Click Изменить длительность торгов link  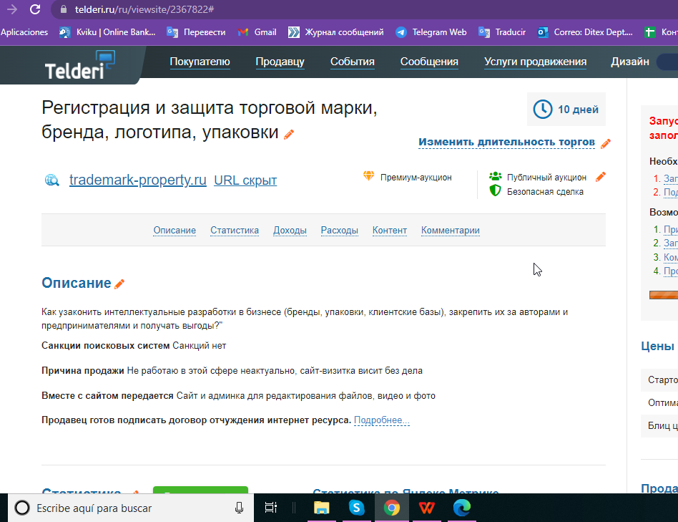[506, 142]
